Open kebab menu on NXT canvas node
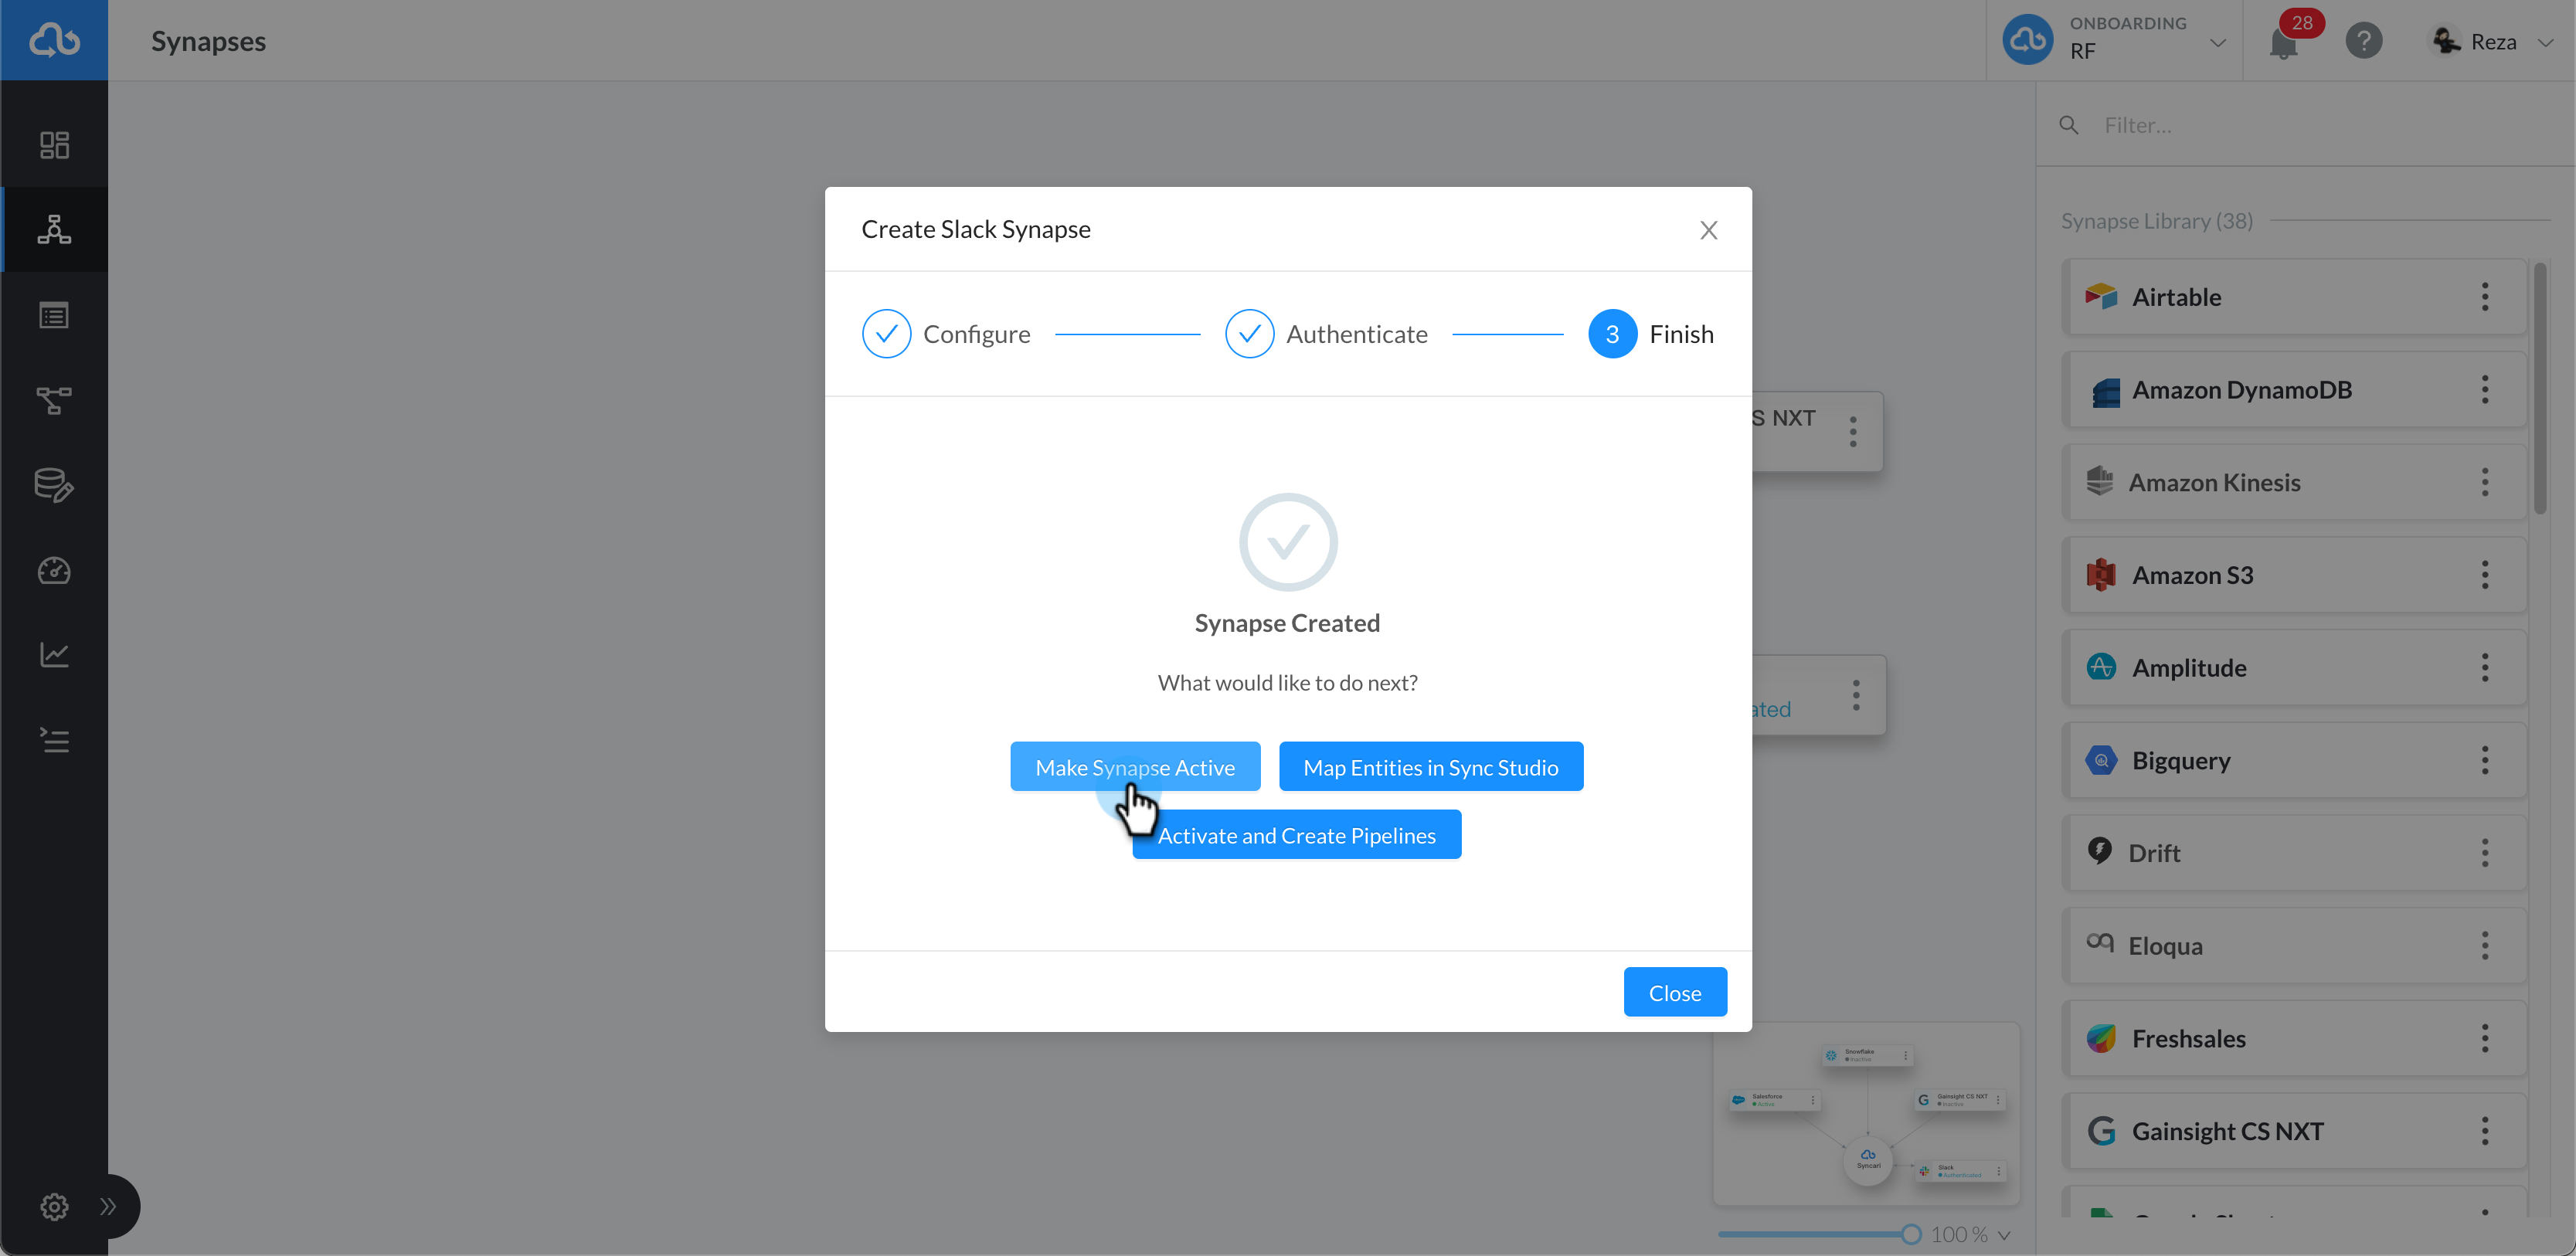The image size is (2576, 1256). (1853, 431)
